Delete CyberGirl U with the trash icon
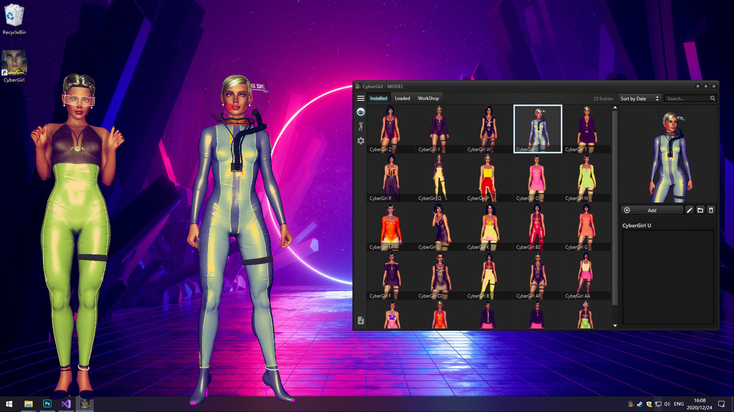This screenshot has height=412, width=734. click(x=711, y=210)
